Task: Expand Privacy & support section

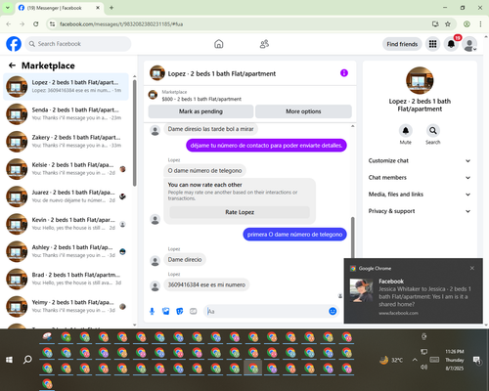Action: tap(420, 211)
